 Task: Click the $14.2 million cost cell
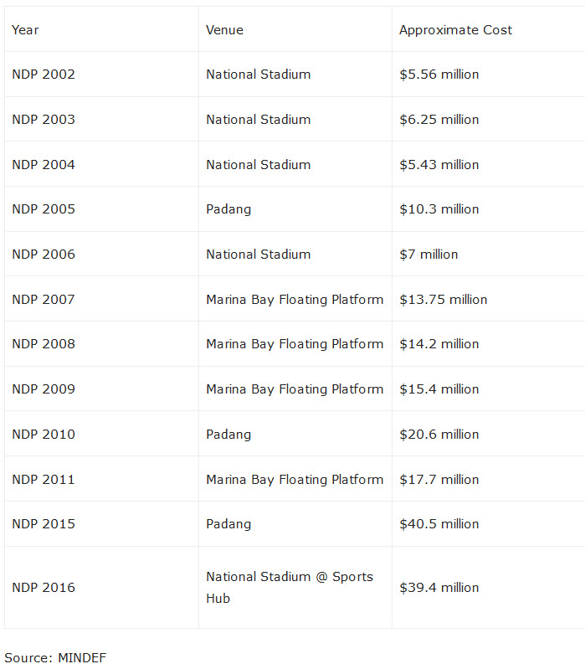tap(439, 344)
